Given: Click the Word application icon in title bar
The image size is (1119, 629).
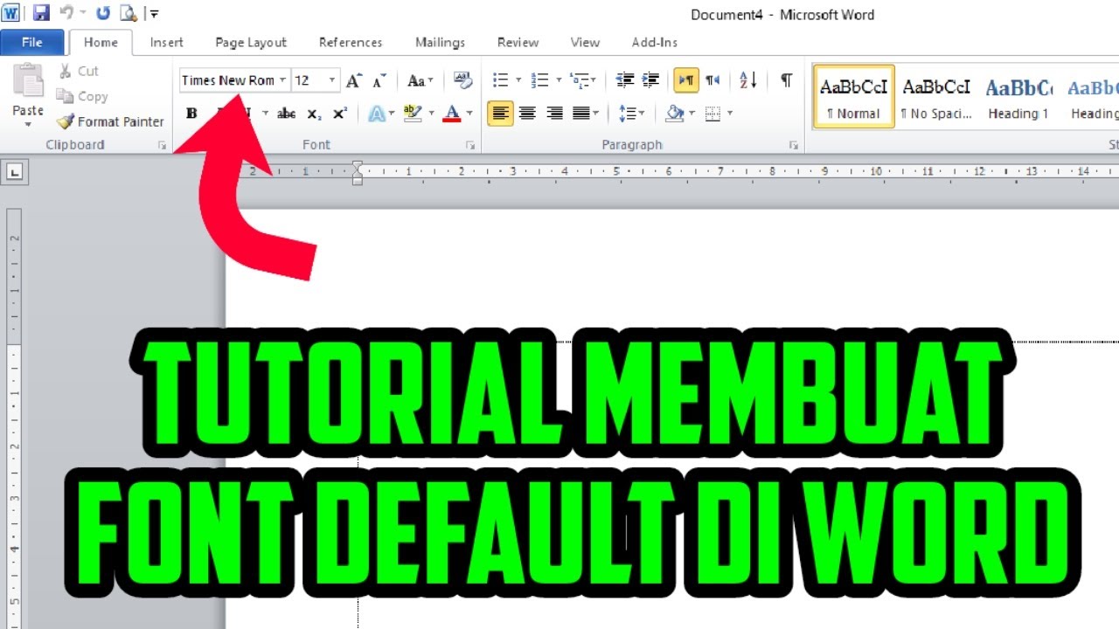Looking at the screenshot, I should coord(11,13).
